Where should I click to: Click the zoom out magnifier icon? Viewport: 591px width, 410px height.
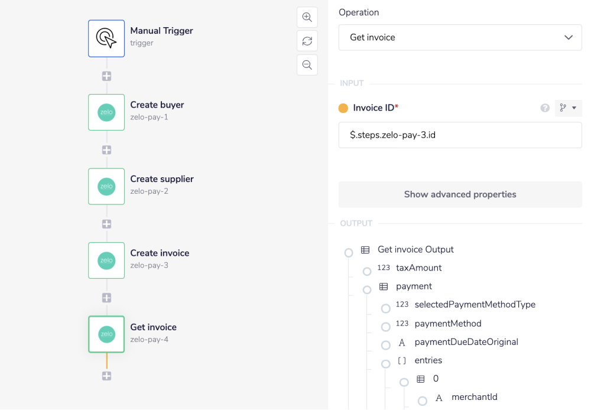coord(307,65)
